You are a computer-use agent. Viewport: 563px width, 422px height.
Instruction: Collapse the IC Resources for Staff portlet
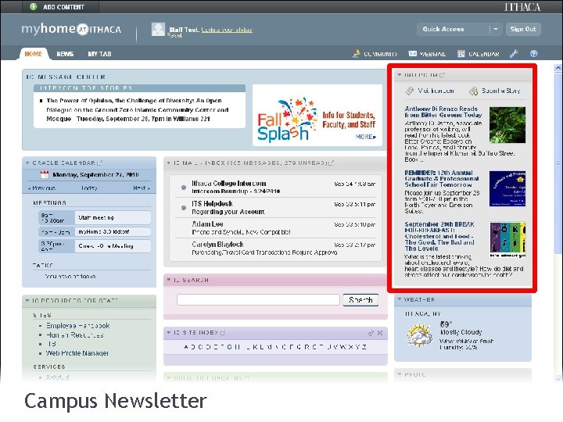click(27, 300)
